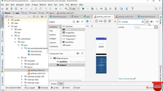Click the zoom to fit screen icon
The width and height of the screenshot is (163, 91).
pos(110,21)
